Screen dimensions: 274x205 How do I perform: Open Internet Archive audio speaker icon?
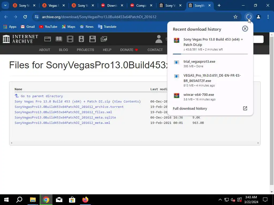coord(81,39)
